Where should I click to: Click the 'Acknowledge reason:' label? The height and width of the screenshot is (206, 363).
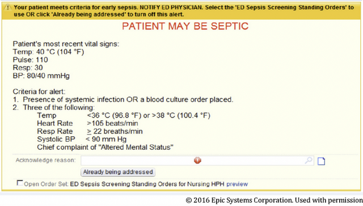[45, 161]
